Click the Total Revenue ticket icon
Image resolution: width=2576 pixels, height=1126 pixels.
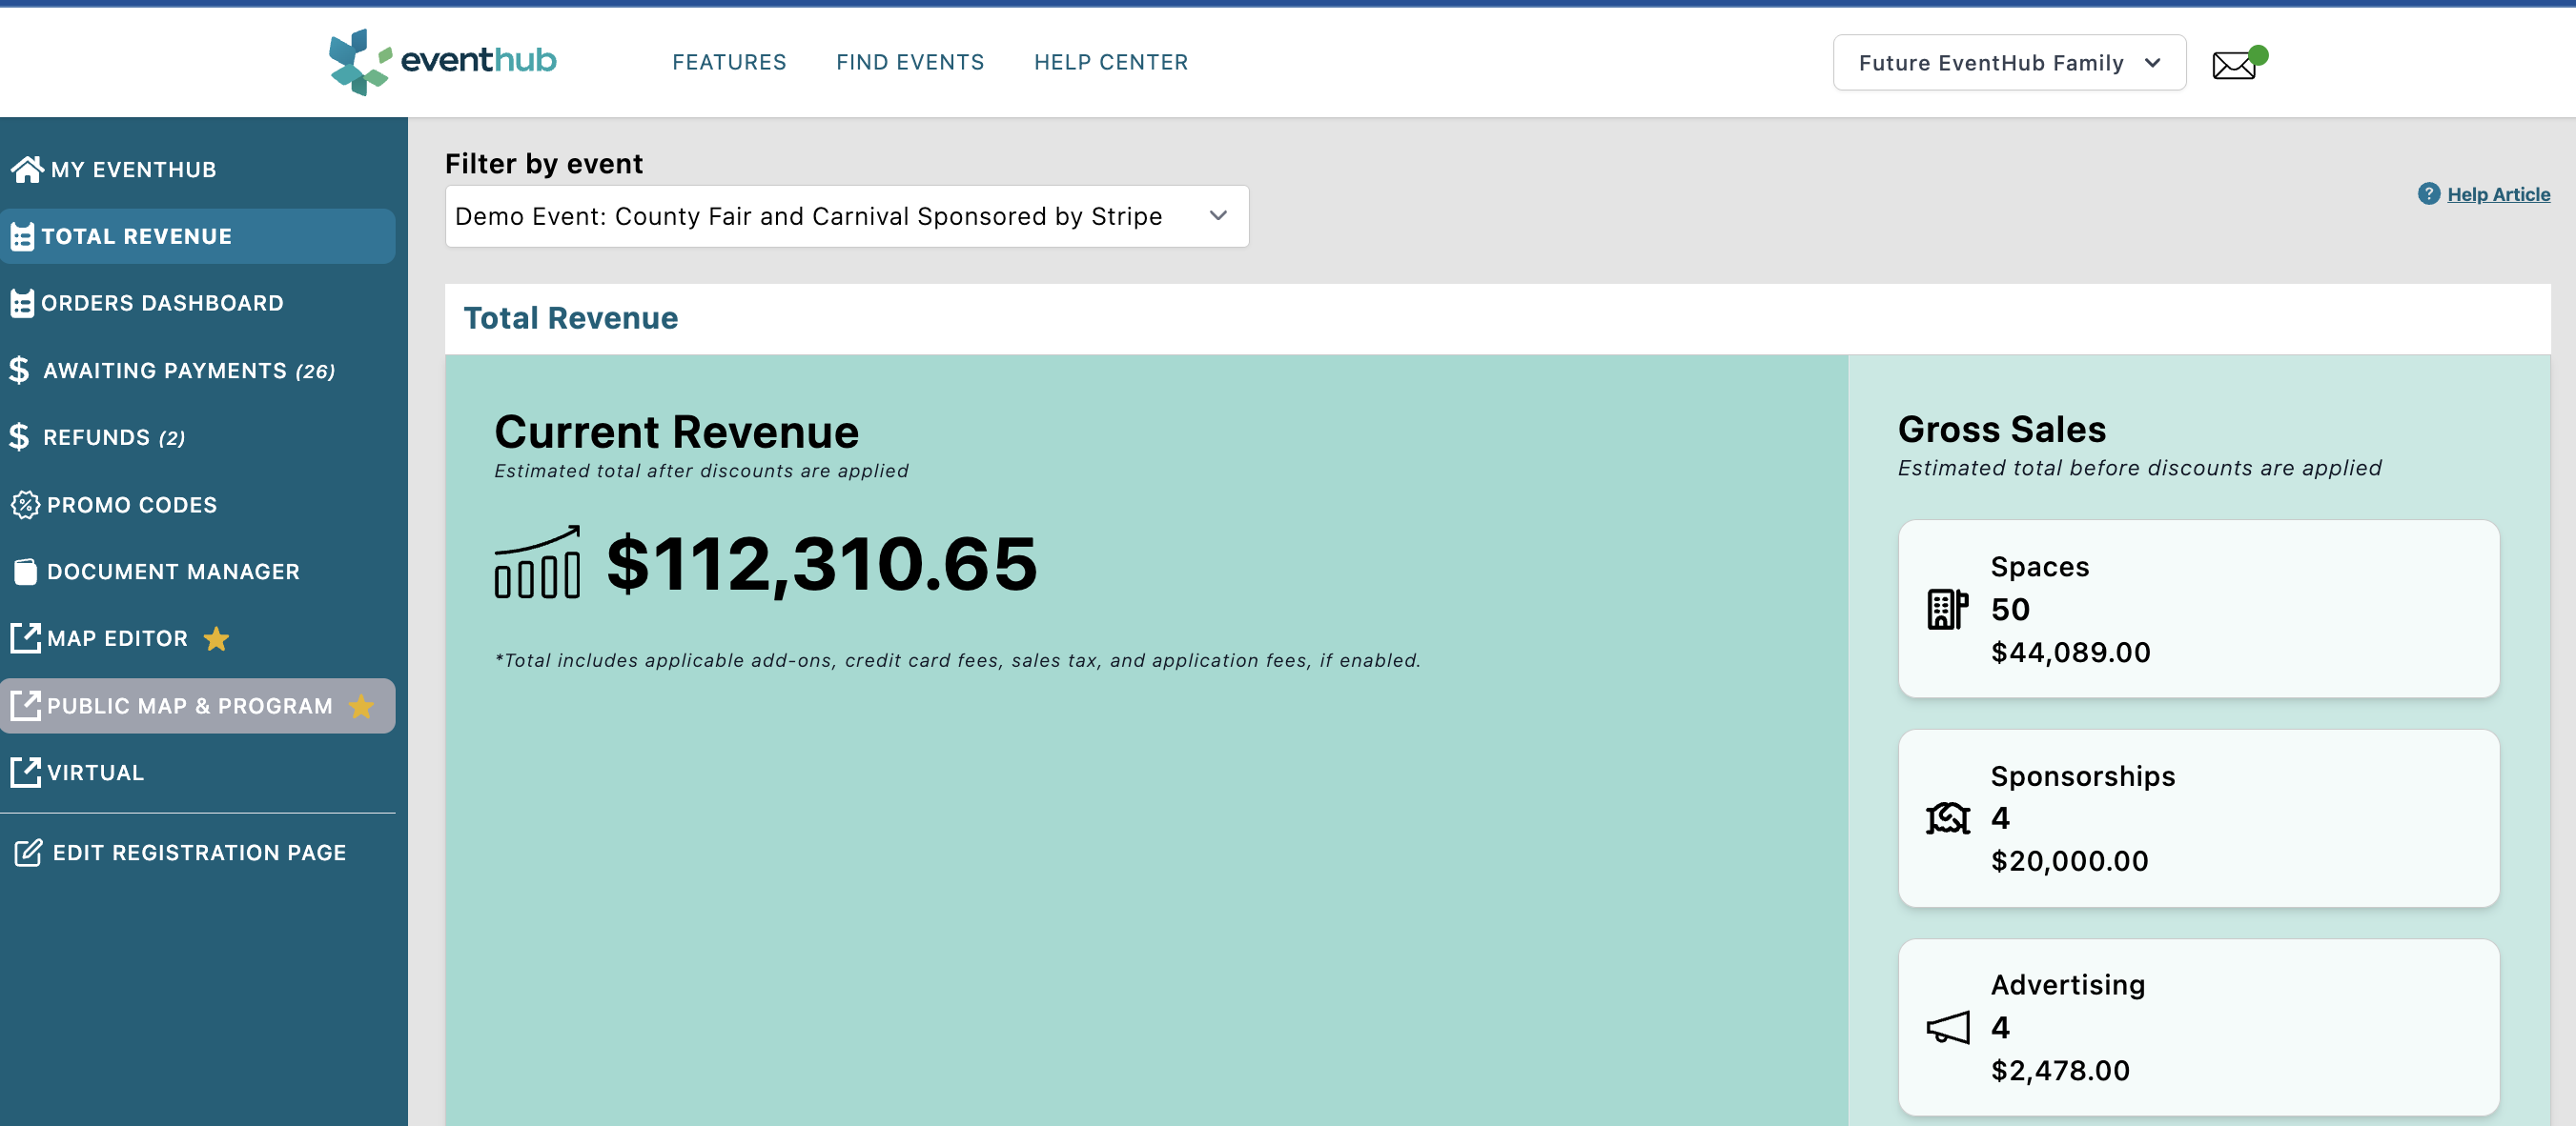pyautogui.click(x=22, y=236)
